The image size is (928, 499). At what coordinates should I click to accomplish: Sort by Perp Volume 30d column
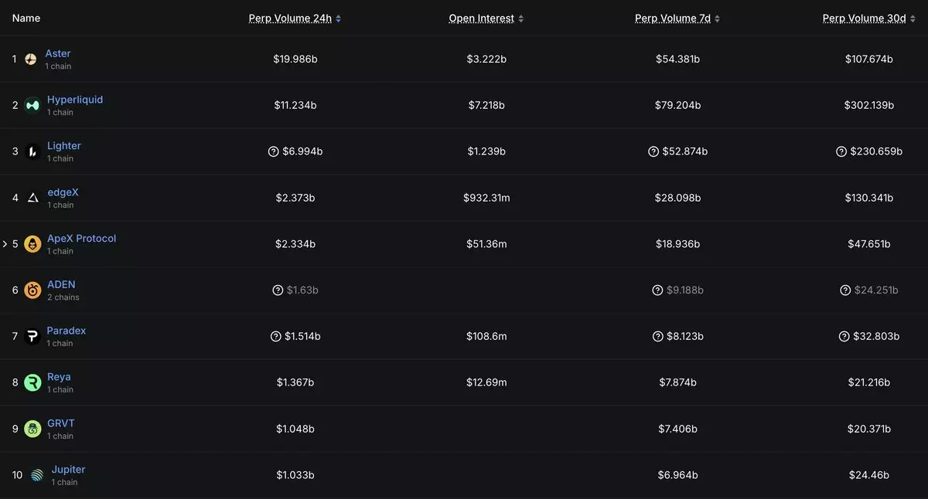tap(868, 19)
